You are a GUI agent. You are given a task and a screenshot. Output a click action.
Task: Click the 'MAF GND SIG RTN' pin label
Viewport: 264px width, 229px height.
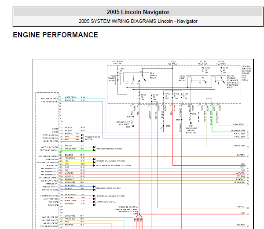[x=50, y=220]
